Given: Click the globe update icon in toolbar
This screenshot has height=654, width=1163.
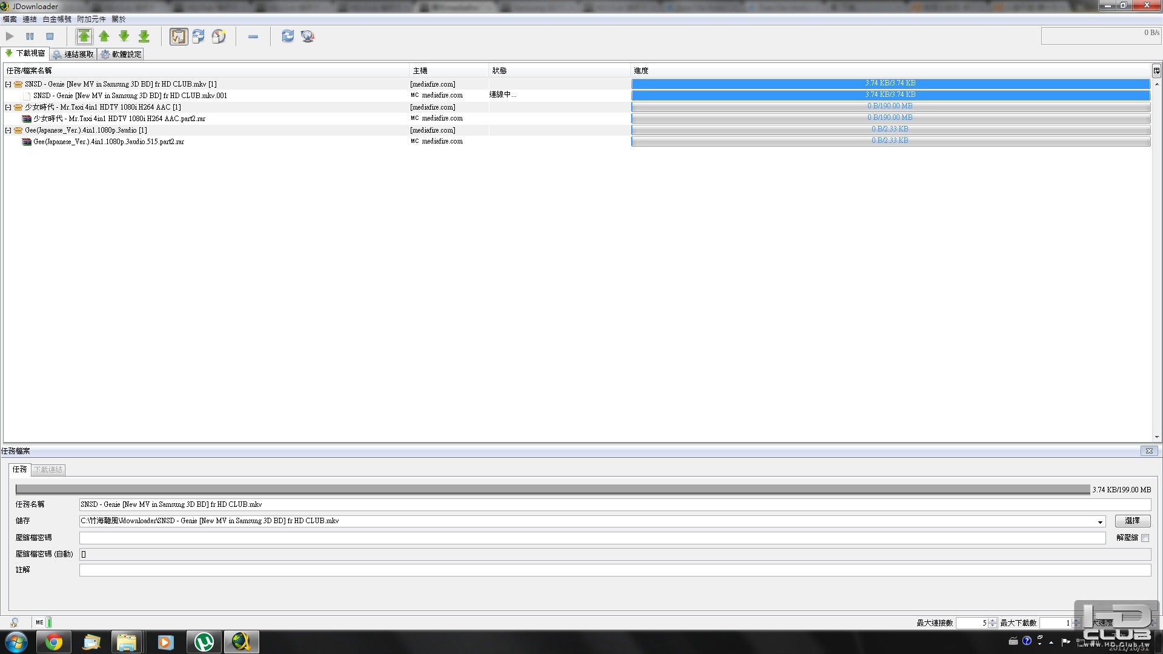Looking at the screenshot, I should click(x=308, y=36).
